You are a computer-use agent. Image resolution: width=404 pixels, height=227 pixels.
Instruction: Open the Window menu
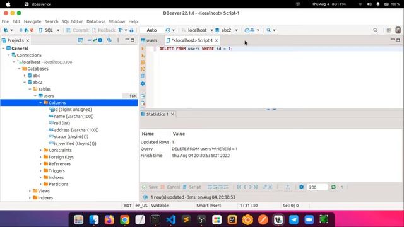(117, 21)
